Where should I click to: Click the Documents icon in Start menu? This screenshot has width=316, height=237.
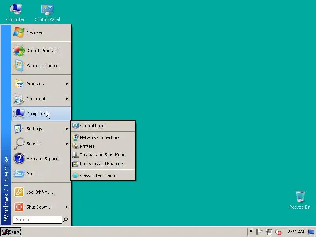click(19, 99)
